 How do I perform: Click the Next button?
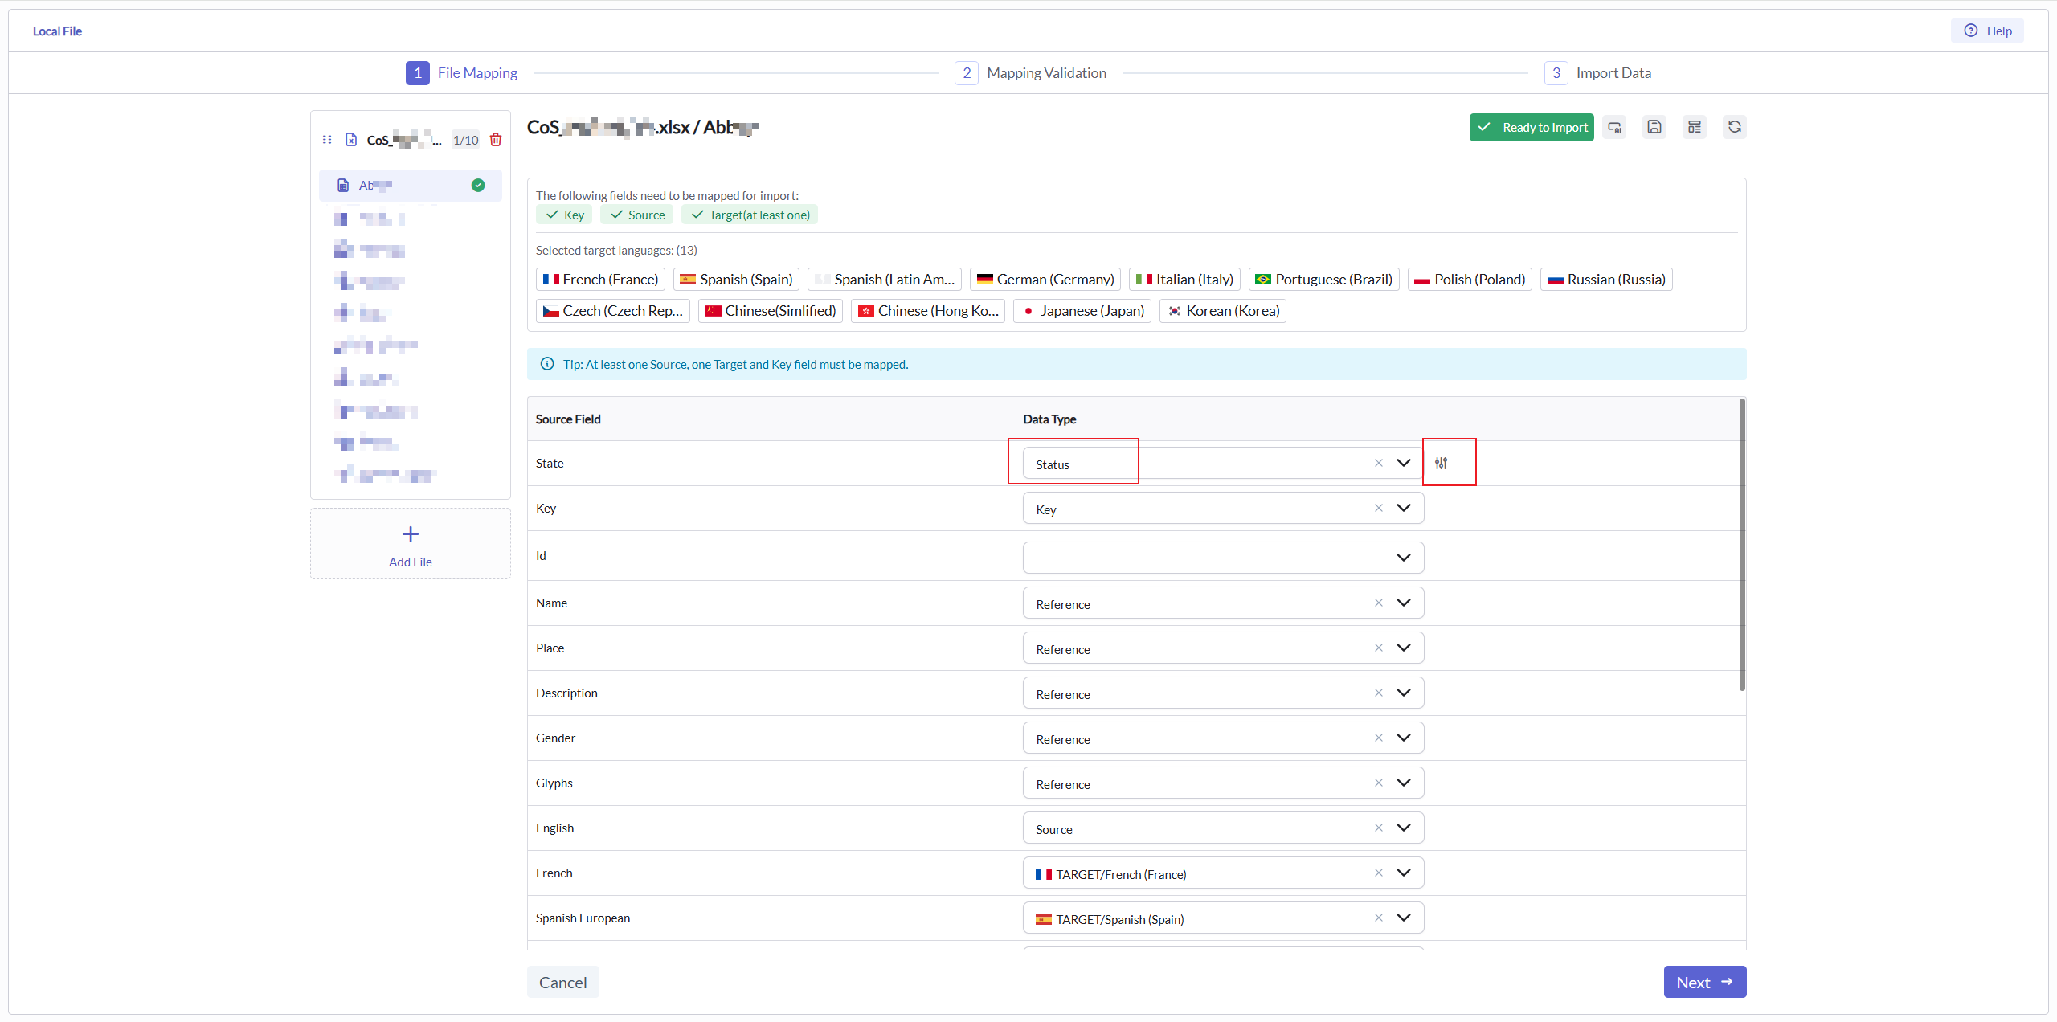(x=1704, y=982)
